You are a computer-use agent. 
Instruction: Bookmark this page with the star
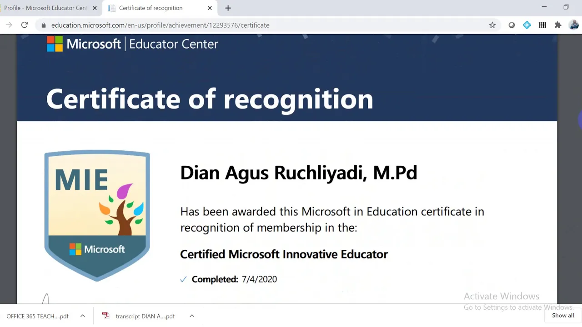(x=492, y=25)
